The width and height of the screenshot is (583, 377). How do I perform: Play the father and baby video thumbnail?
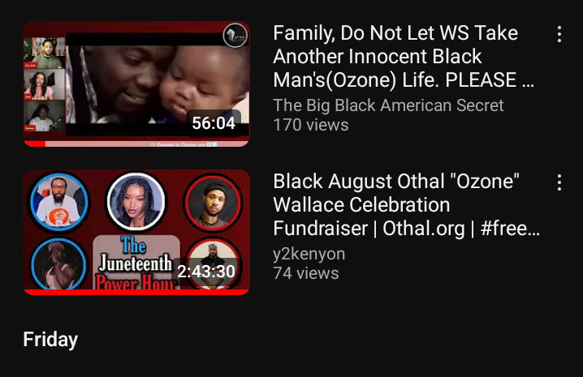(x=136, y=84)
